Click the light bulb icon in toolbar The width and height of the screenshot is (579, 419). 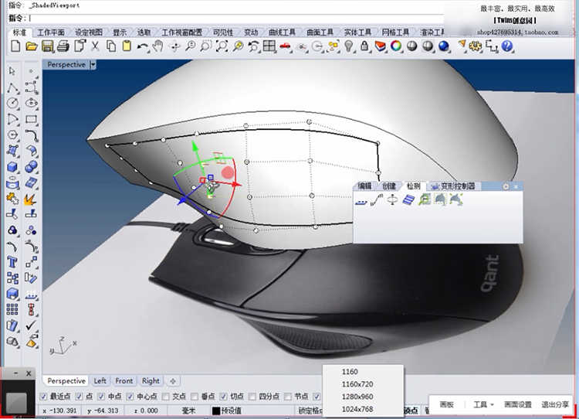349,46
